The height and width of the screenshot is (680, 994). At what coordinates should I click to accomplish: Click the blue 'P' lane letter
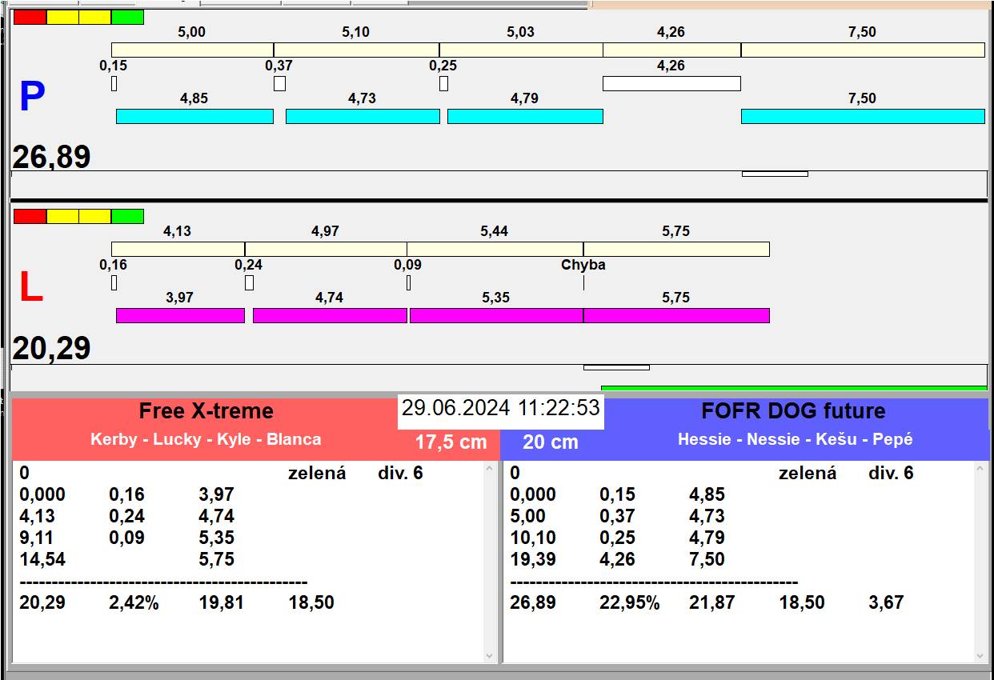(32, 98)
